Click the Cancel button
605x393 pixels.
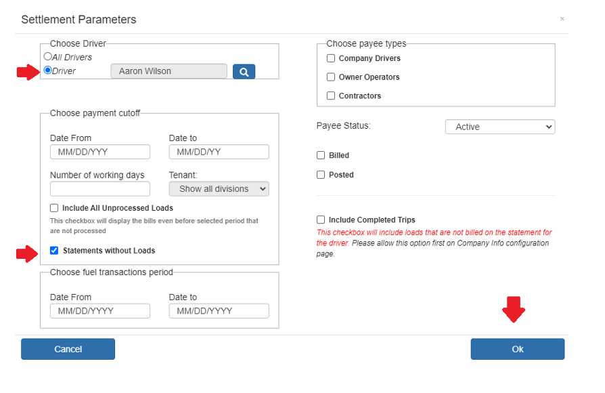pyautogui.click(x=68, y=350)
